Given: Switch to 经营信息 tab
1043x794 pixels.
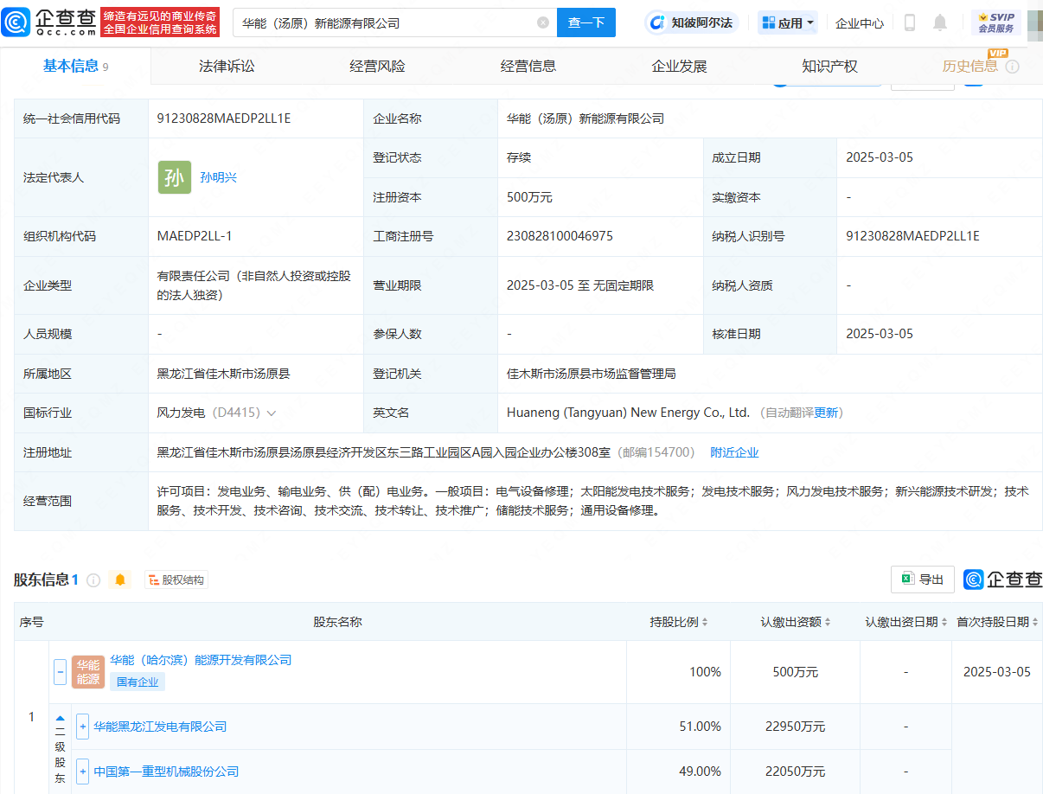Looking at the screenshot, I should pyautogui.click(x=528, y=67).
